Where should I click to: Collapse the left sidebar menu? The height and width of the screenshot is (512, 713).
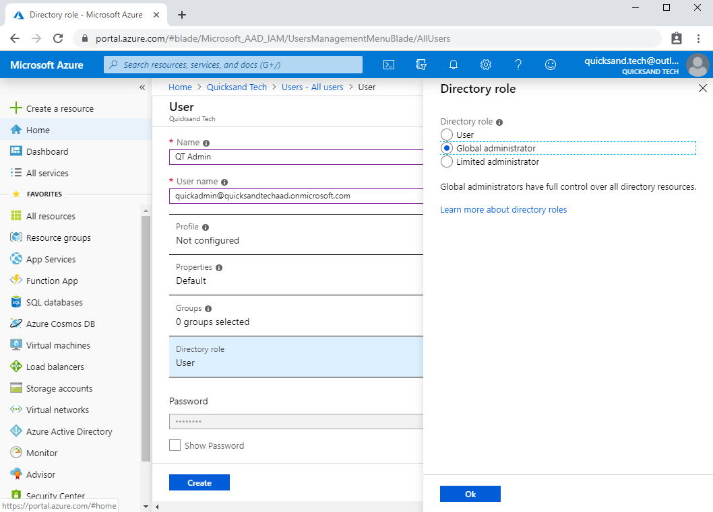pyautogui.click(x=142, y=87)
